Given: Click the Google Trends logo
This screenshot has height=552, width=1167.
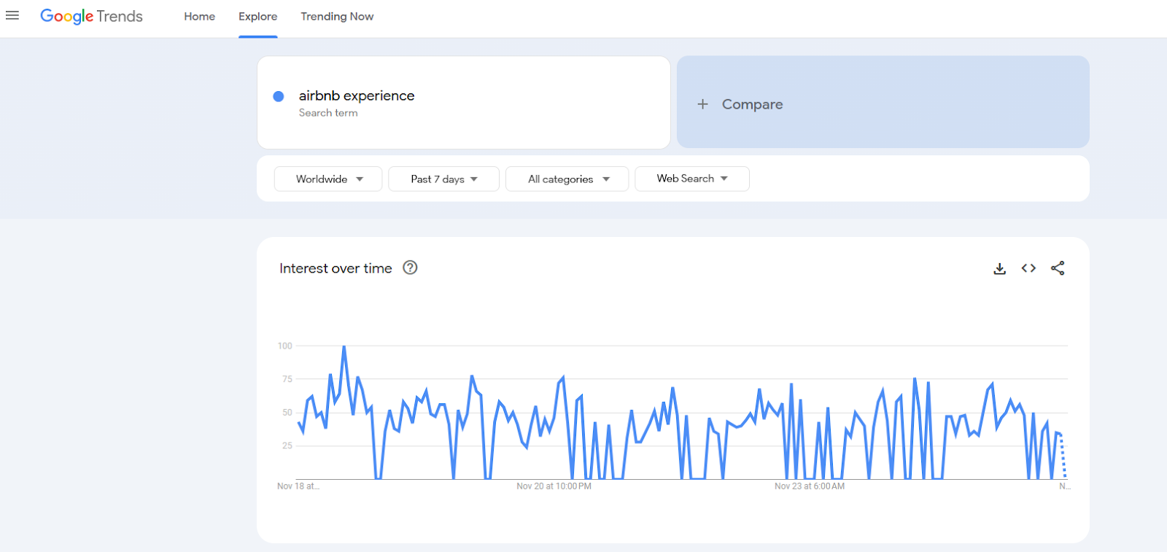Looking at the screenshot, I should 91,16.
